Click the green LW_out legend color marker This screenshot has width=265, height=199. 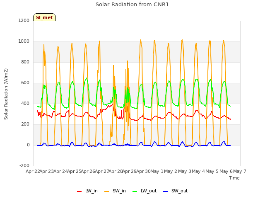(135, 192)
